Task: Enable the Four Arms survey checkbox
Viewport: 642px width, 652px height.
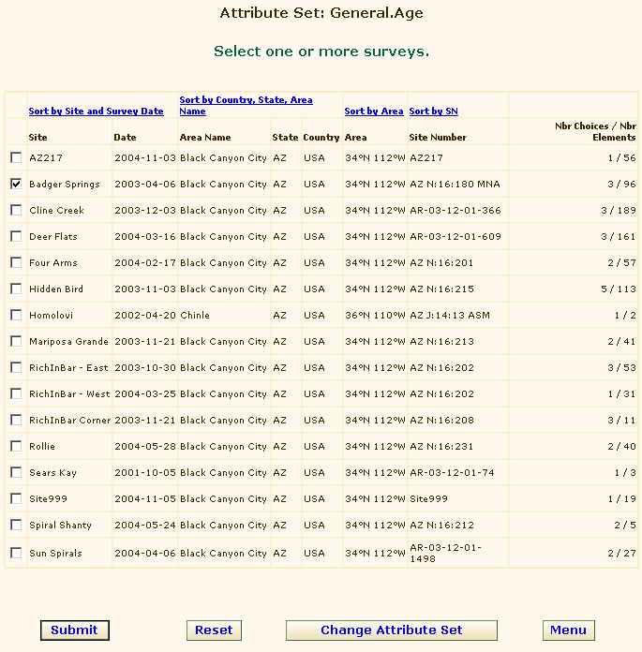Action: [x=16, y=262]
